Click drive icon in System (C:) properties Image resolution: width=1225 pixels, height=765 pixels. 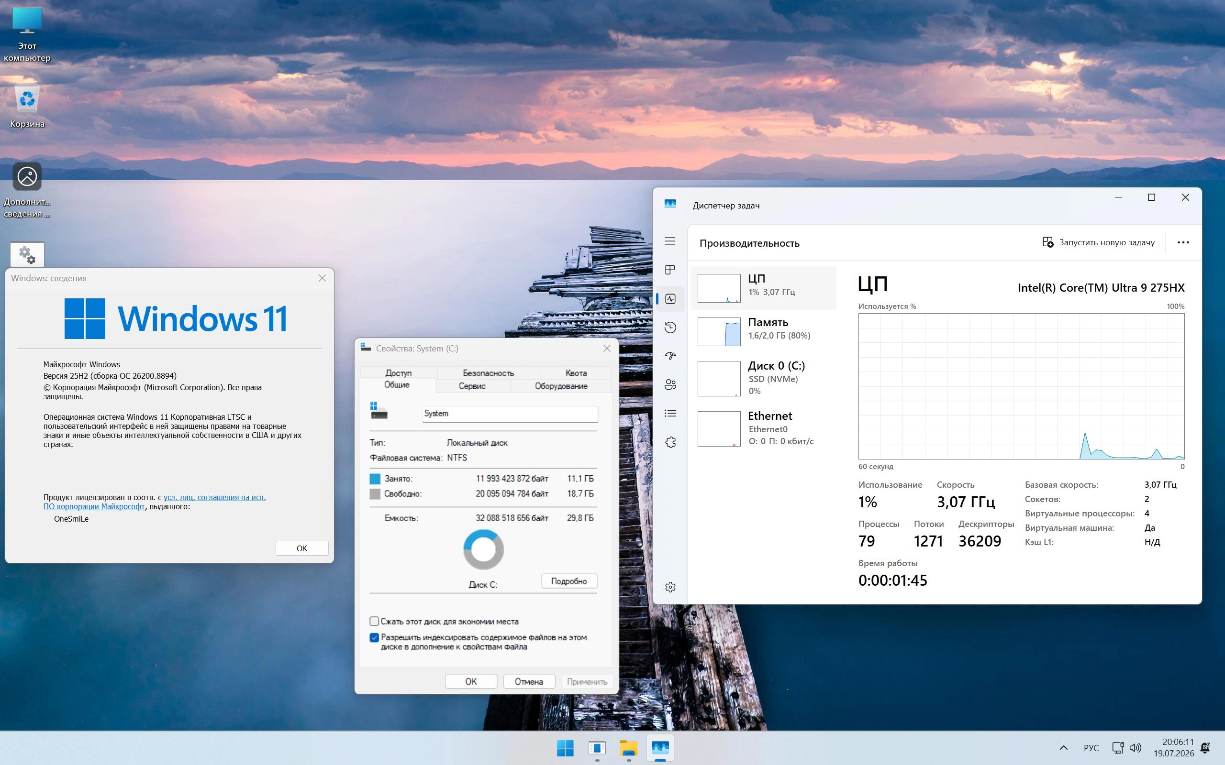pyautogui.click(x=378, y=410)
